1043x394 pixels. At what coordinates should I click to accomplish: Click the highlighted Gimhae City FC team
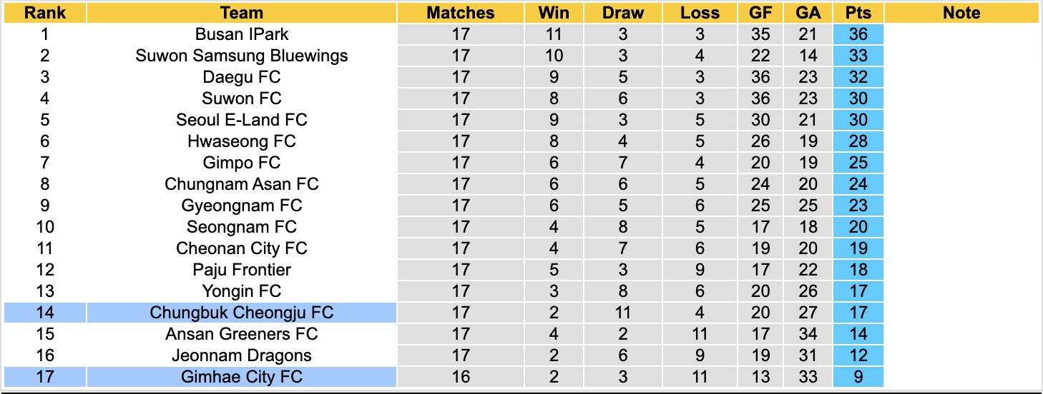tap(242, 377)
